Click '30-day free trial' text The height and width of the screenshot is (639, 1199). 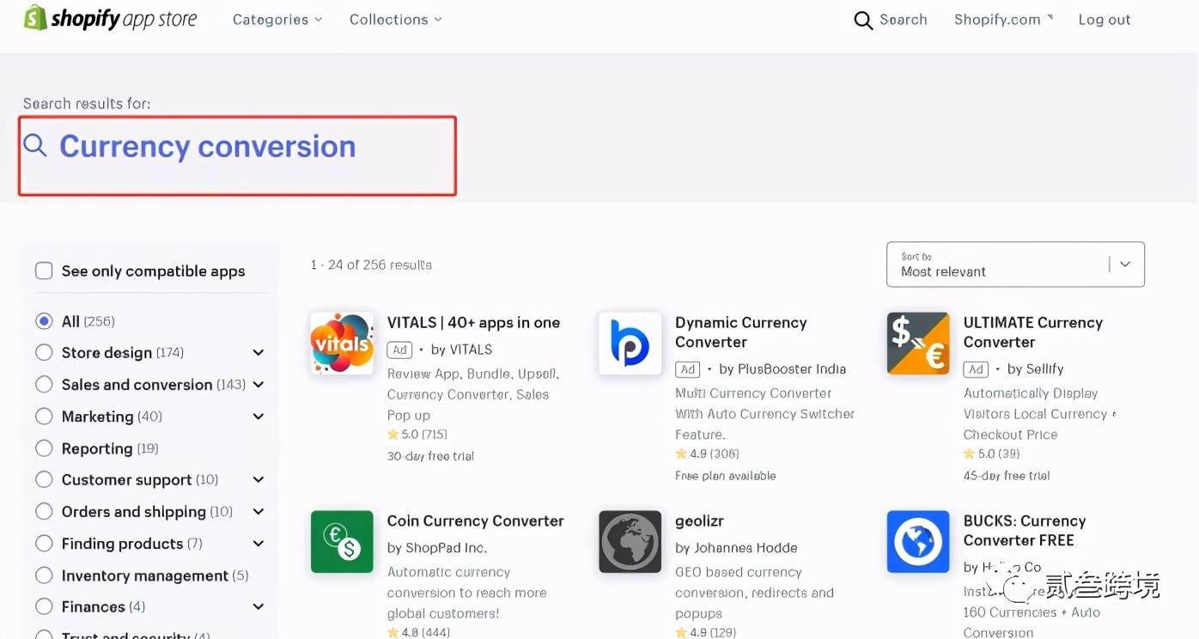tap(430, 456)
